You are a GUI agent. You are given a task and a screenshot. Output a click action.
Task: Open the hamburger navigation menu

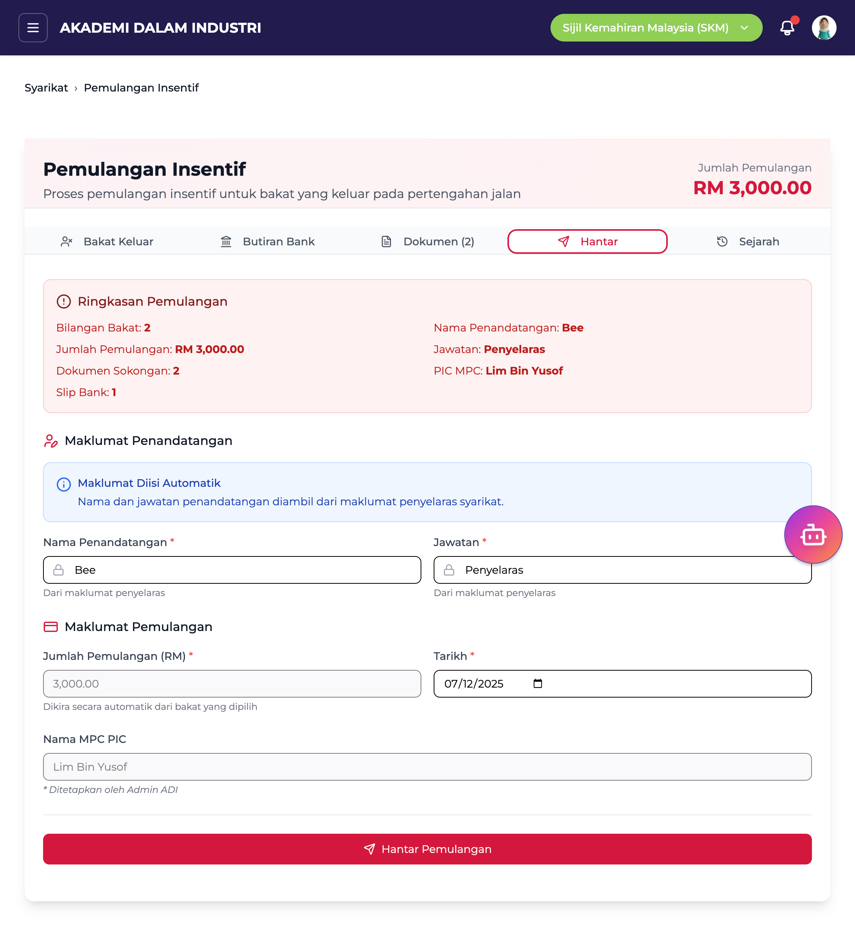(33, 28)
